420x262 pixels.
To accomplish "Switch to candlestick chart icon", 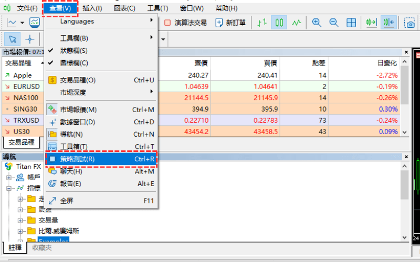I will pos(279,23).
